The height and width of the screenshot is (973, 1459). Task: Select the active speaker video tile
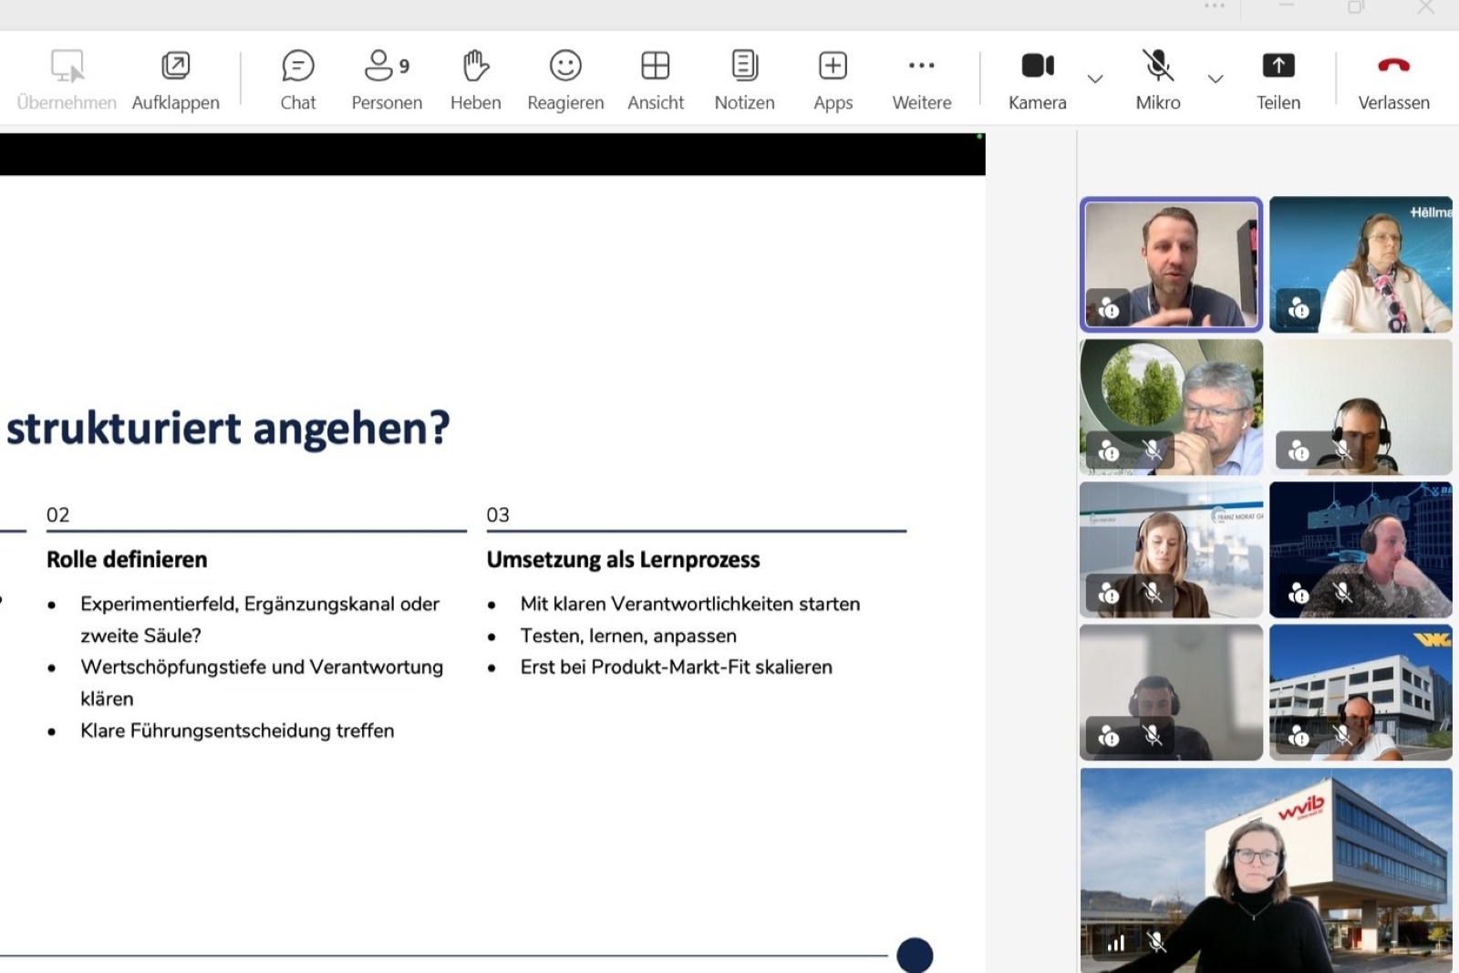pyautogui.click(x=1171, y=264)
